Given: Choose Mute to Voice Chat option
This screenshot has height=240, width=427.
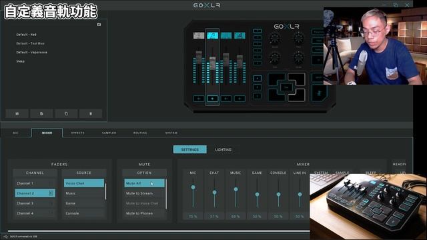Looking at the screenshot, I should coord(145,203).
